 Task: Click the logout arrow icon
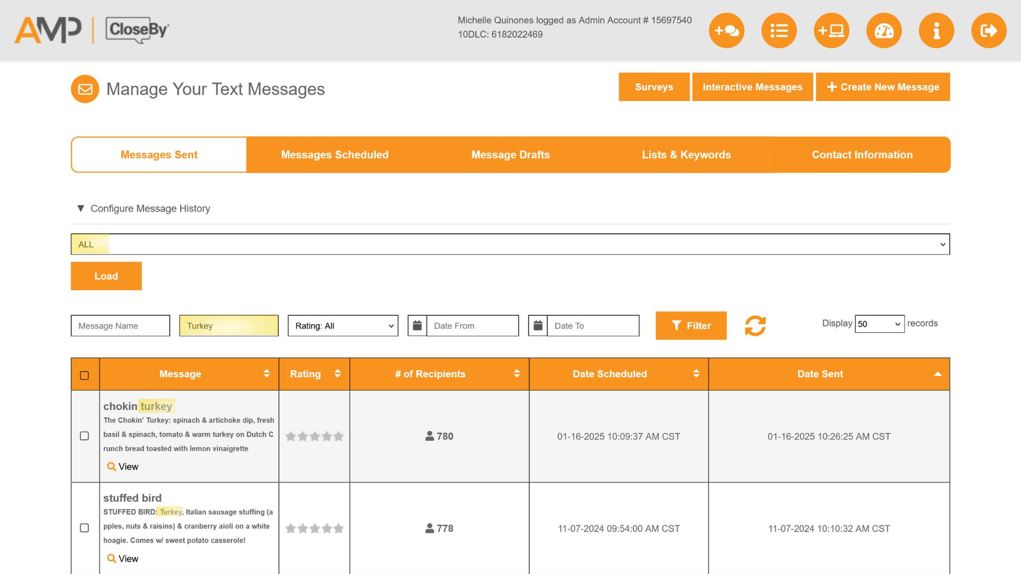[989, 31]
